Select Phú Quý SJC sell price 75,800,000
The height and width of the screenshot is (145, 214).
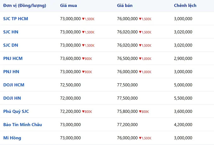[127, 111]
